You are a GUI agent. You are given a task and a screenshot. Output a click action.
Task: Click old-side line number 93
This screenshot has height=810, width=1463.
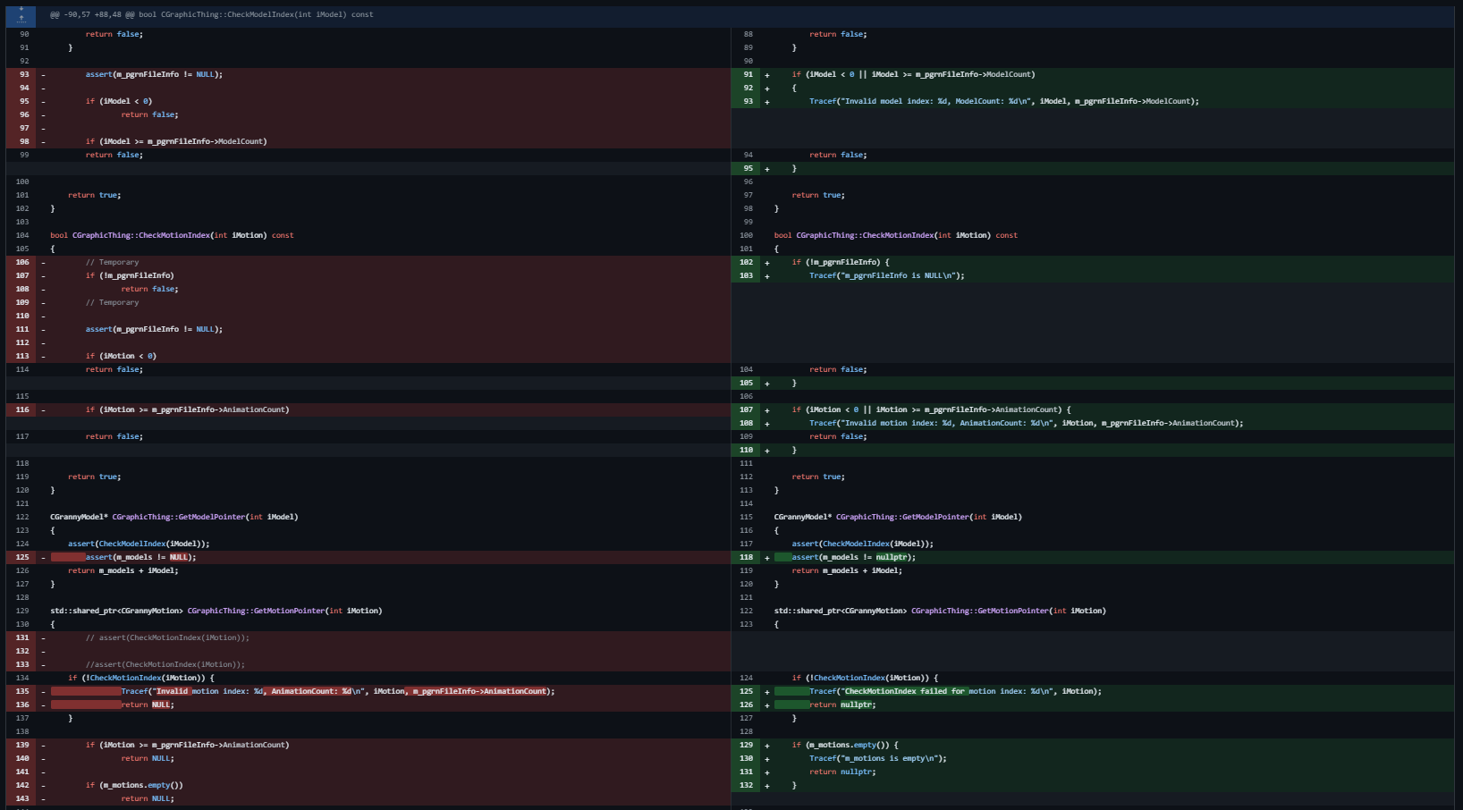pyautogui.click(x=24, y=74)
